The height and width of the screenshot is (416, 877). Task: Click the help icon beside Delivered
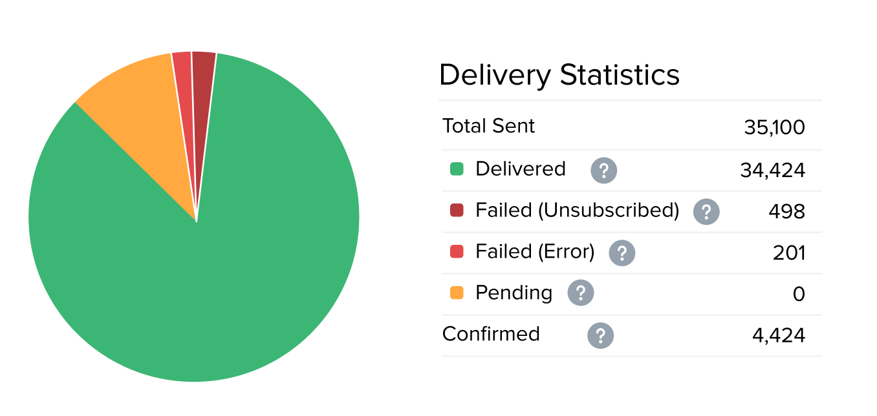click(x=603, y=171)
